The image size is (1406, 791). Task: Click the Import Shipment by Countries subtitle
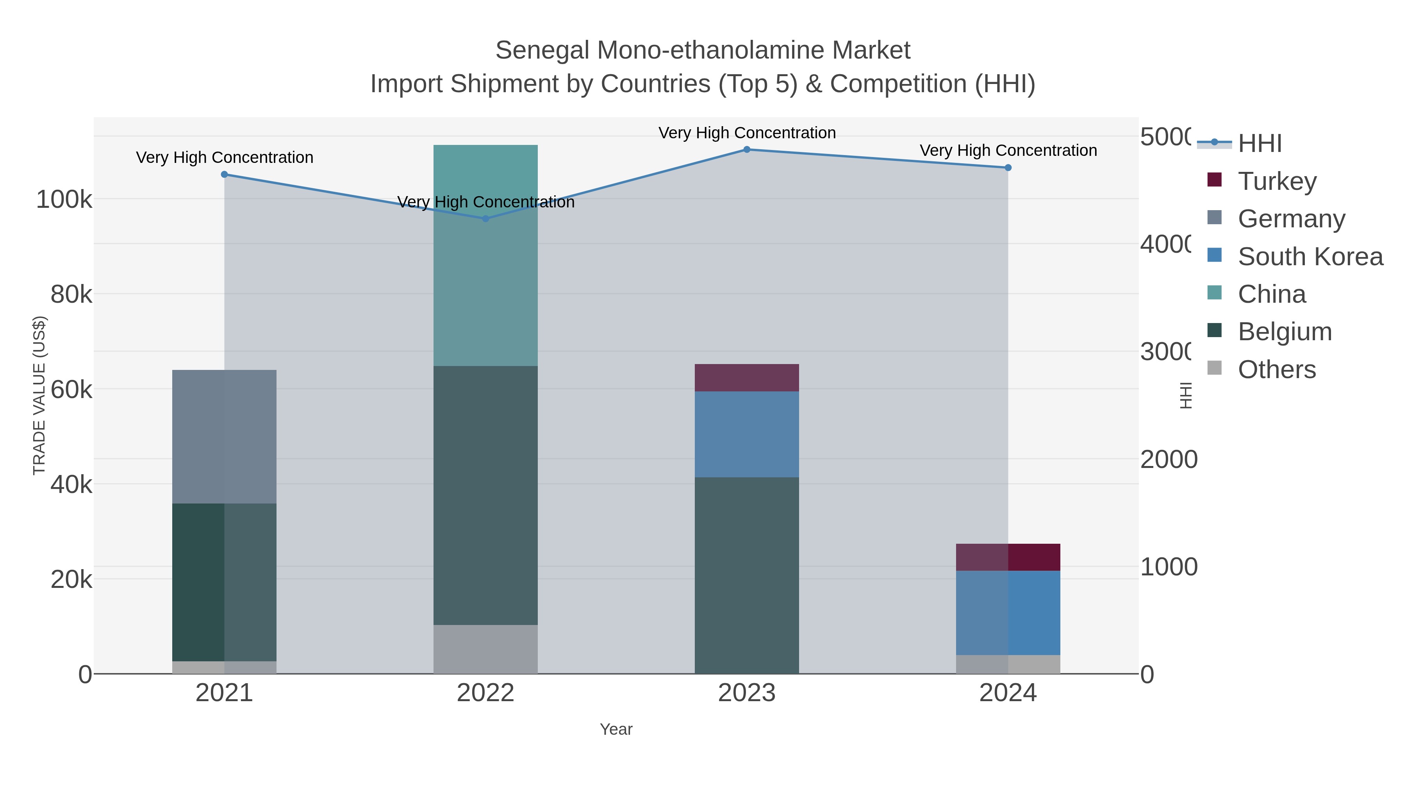coord(703,84)
